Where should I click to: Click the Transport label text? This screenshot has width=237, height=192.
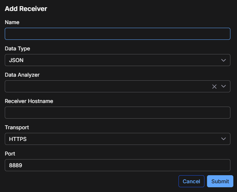(17, 127)
